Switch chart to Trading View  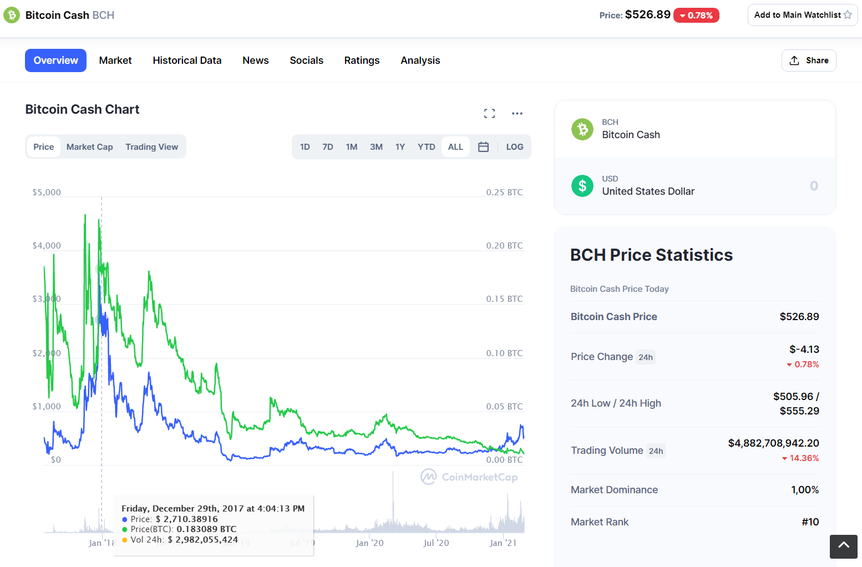coord(152,147)
